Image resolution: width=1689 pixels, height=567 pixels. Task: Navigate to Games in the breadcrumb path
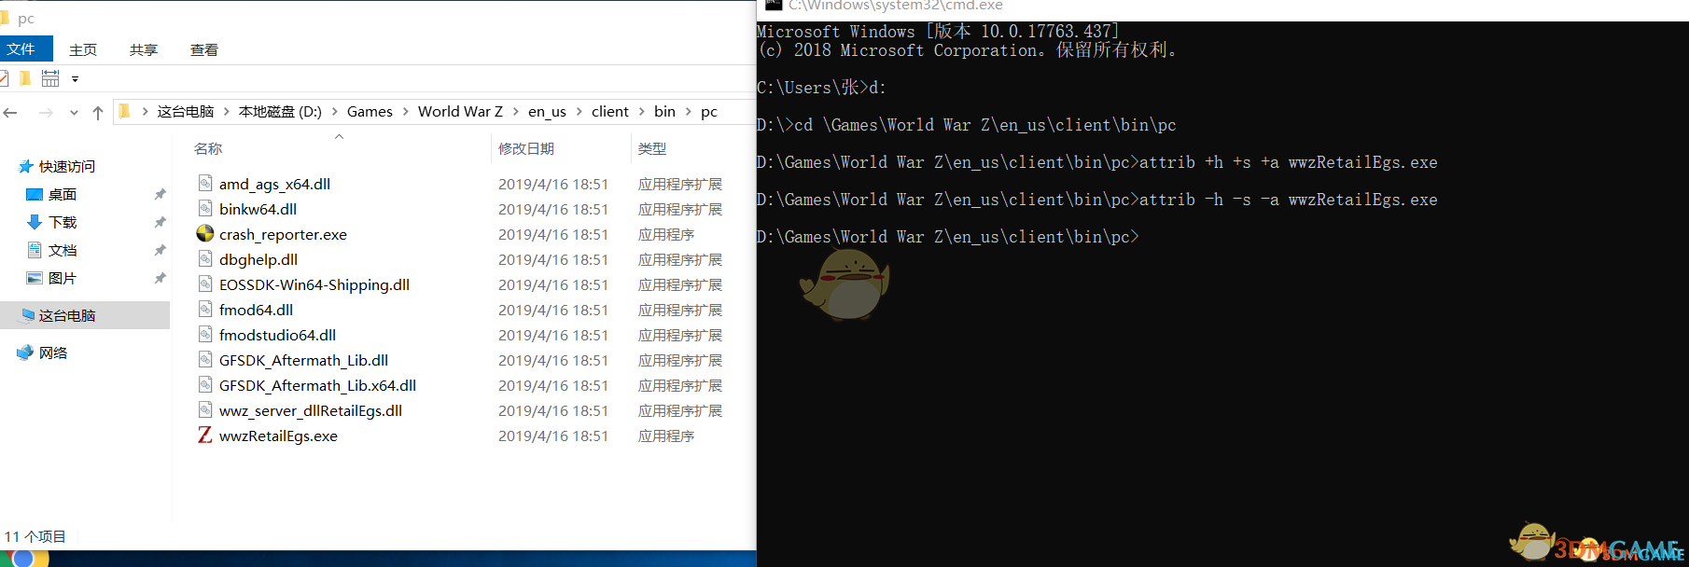click(x=370, y=112)
